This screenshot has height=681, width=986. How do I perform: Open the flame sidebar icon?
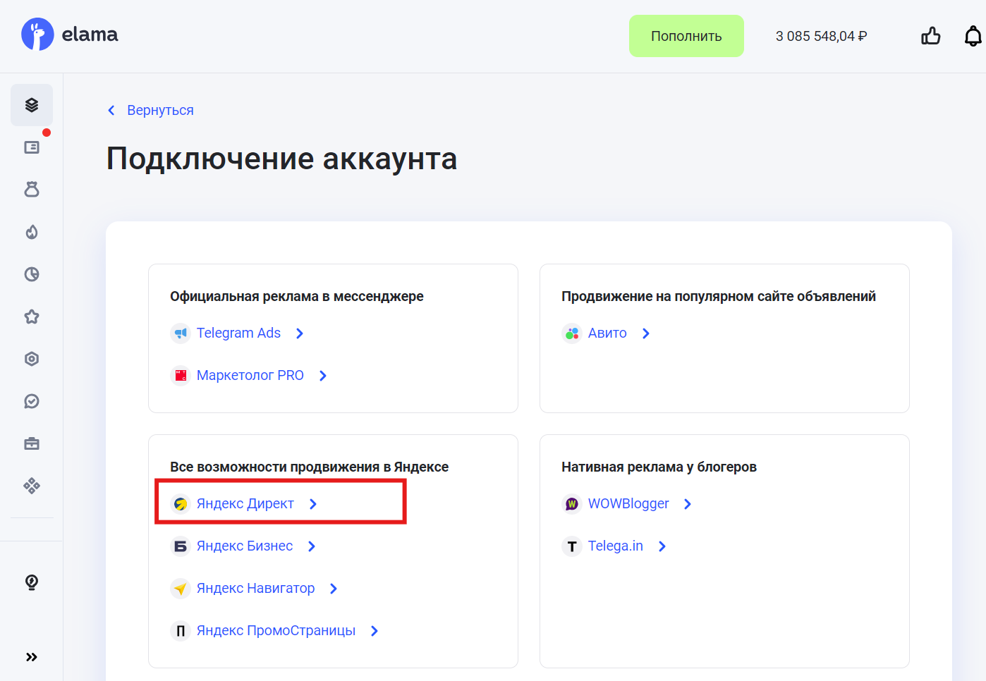click(x=32, y=232)
